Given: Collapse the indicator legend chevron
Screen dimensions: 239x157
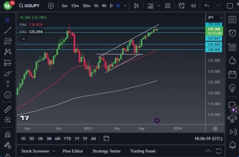Looking at the screenshot, I should point(24,39).
